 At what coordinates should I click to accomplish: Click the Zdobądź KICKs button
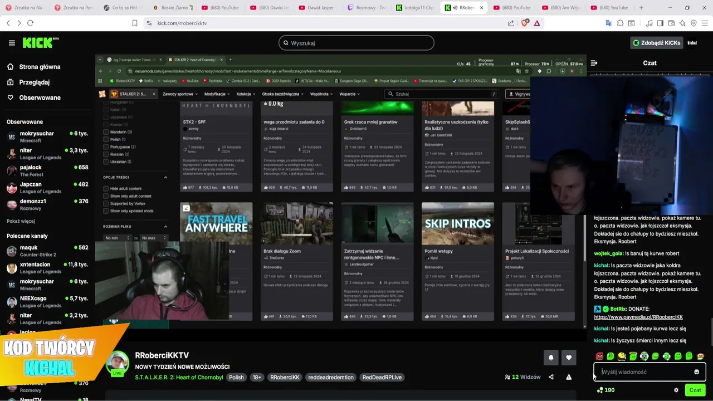click(x=656, y=43)
